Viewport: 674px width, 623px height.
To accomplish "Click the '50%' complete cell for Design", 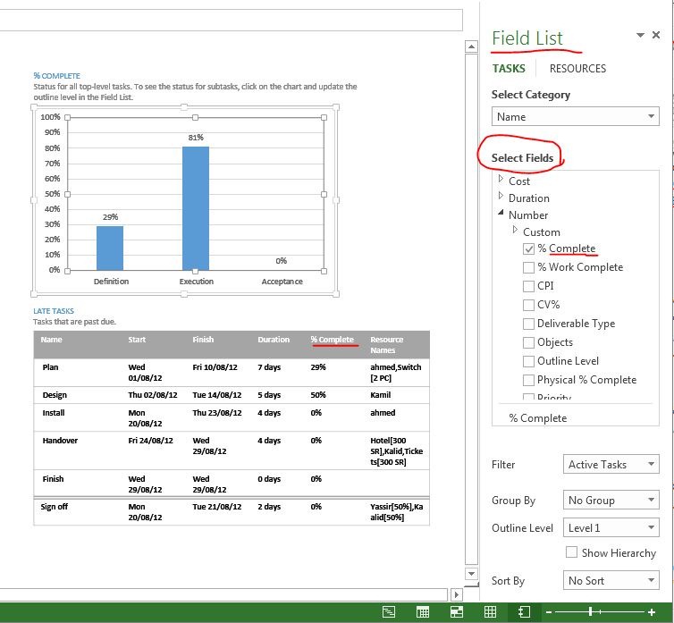I will point(318,395).
